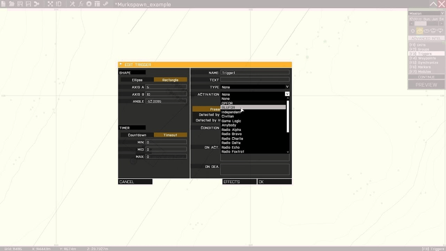Switch to F1 Units mode

tap(426, 45)
